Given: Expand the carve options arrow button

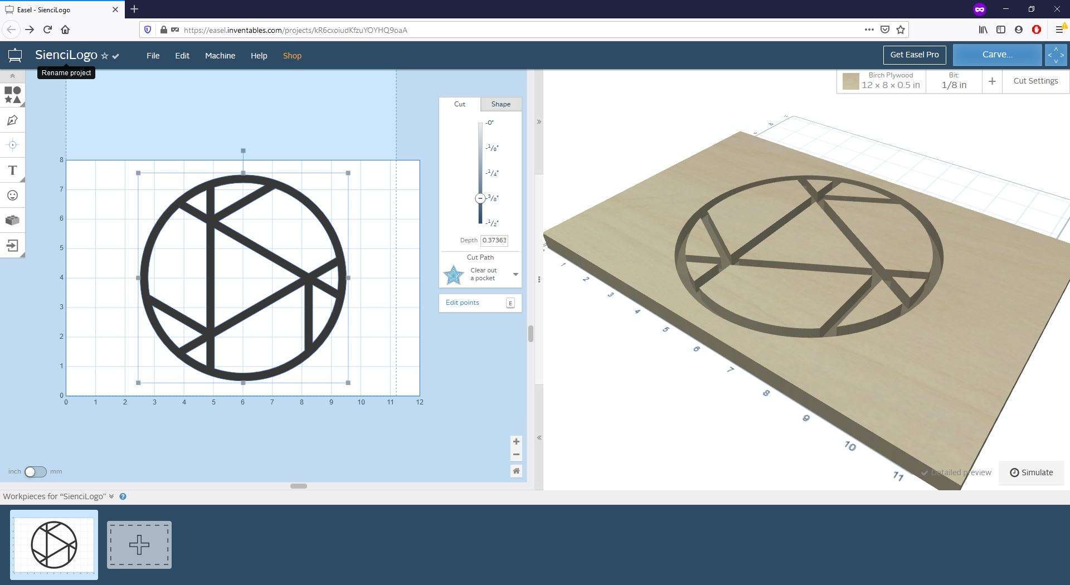Looking at the screenshot, I should [x=1056, y=55].
